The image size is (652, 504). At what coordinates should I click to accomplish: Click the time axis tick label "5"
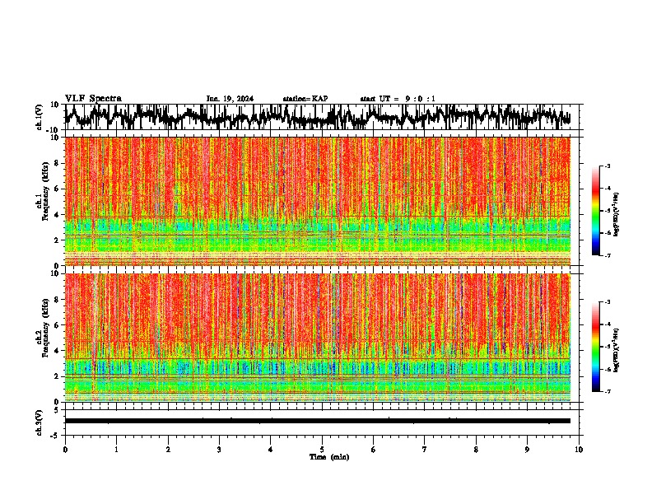(322, 450)
